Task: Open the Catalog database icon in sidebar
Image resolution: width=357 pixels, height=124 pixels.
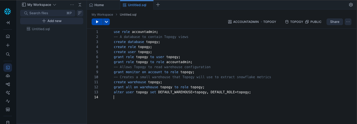Action: (8, 122)
